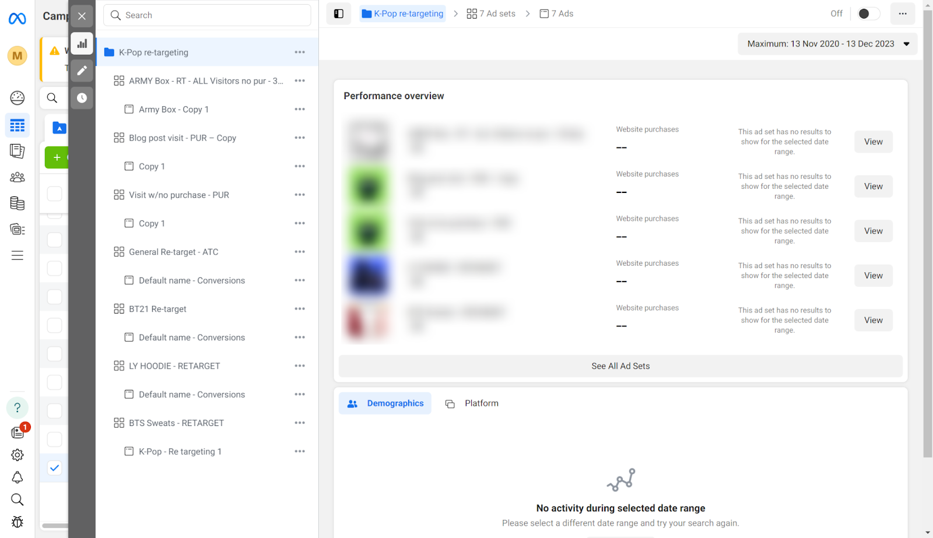
Task: Open Help question mark icon
Action: [x=17, y=407]
